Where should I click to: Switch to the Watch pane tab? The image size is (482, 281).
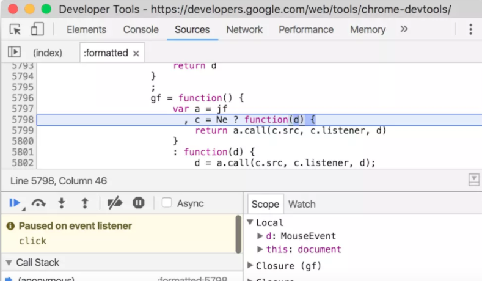tap(302, 204)
